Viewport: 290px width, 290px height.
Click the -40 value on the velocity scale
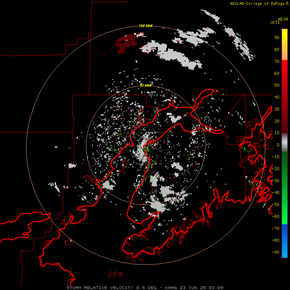tap(275, 193)
